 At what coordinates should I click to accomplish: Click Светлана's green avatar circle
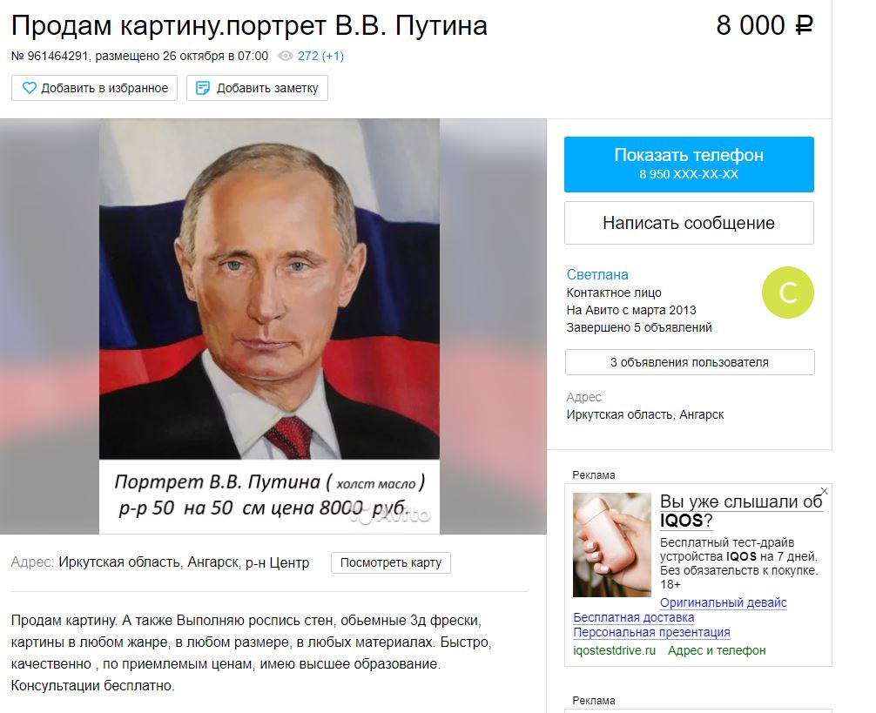788,293
